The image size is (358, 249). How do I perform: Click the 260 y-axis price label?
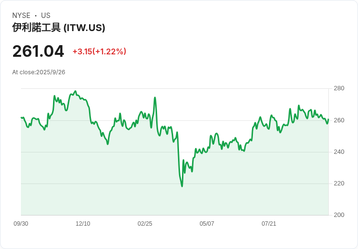click(339, 120)
